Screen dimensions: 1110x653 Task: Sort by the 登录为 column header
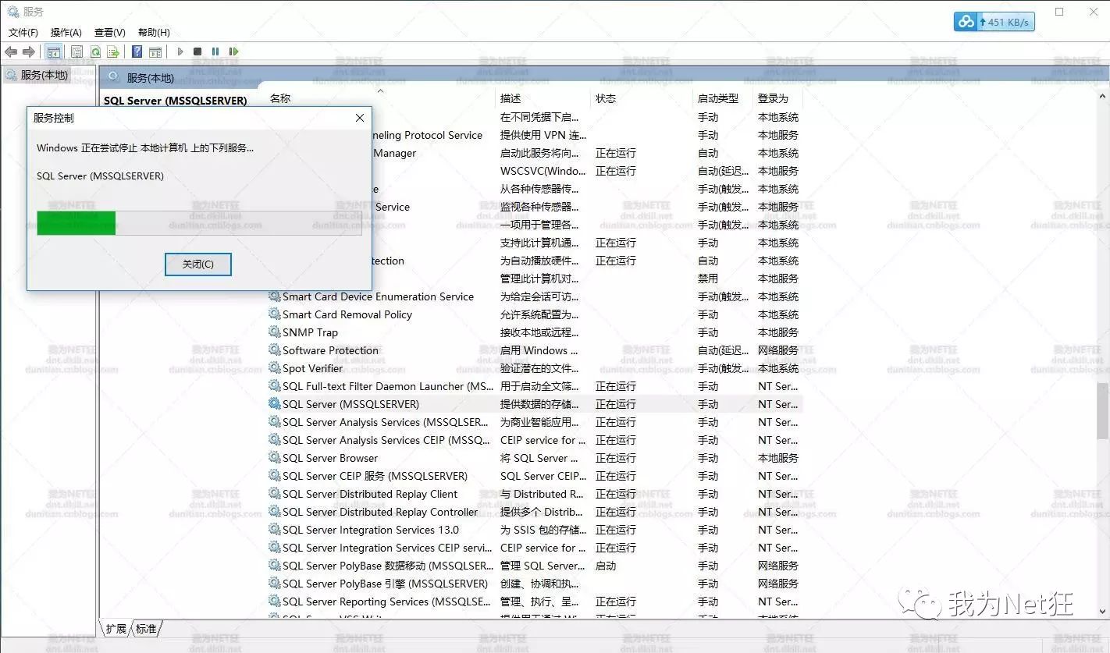773,98
